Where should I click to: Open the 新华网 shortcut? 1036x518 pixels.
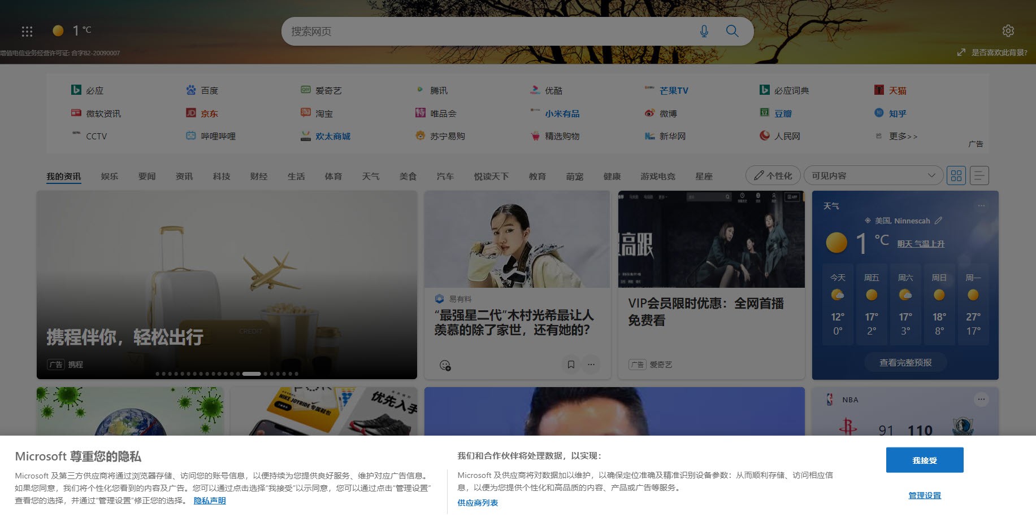click(673, 136)
